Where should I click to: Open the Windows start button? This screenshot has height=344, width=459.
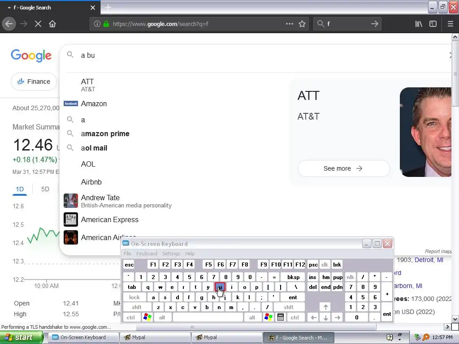point(22,337)
